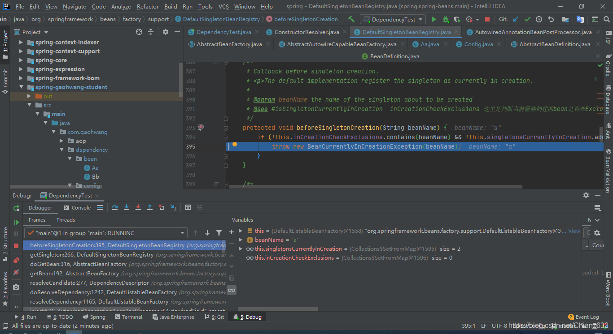
Task: Update project with Git blue arrow
Action: [516, 19]
